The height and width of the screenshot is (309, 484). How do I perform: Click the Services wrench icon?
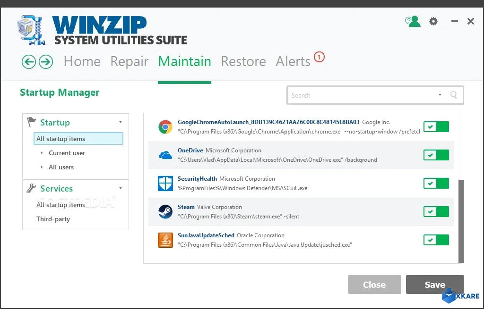31,188
